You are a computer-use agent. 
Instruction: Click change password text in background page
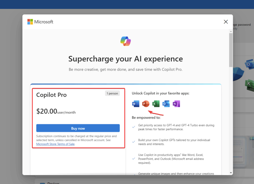(242, 25)
